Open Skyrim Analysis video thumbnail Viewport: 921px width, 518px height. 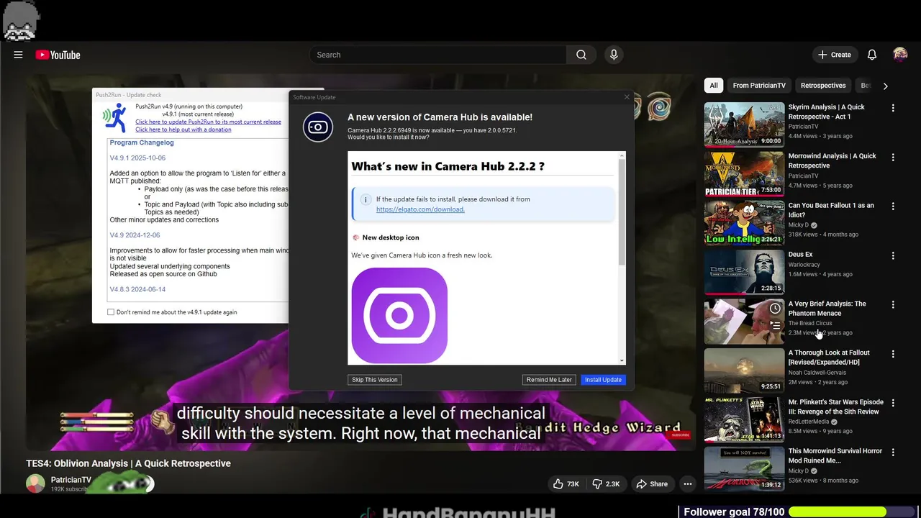click(744, 124)
